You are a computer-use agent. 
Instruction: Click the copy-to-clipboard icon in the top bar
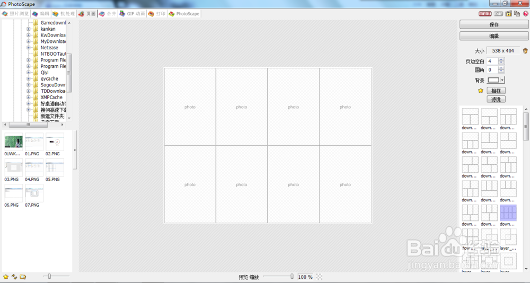[517, 14]
